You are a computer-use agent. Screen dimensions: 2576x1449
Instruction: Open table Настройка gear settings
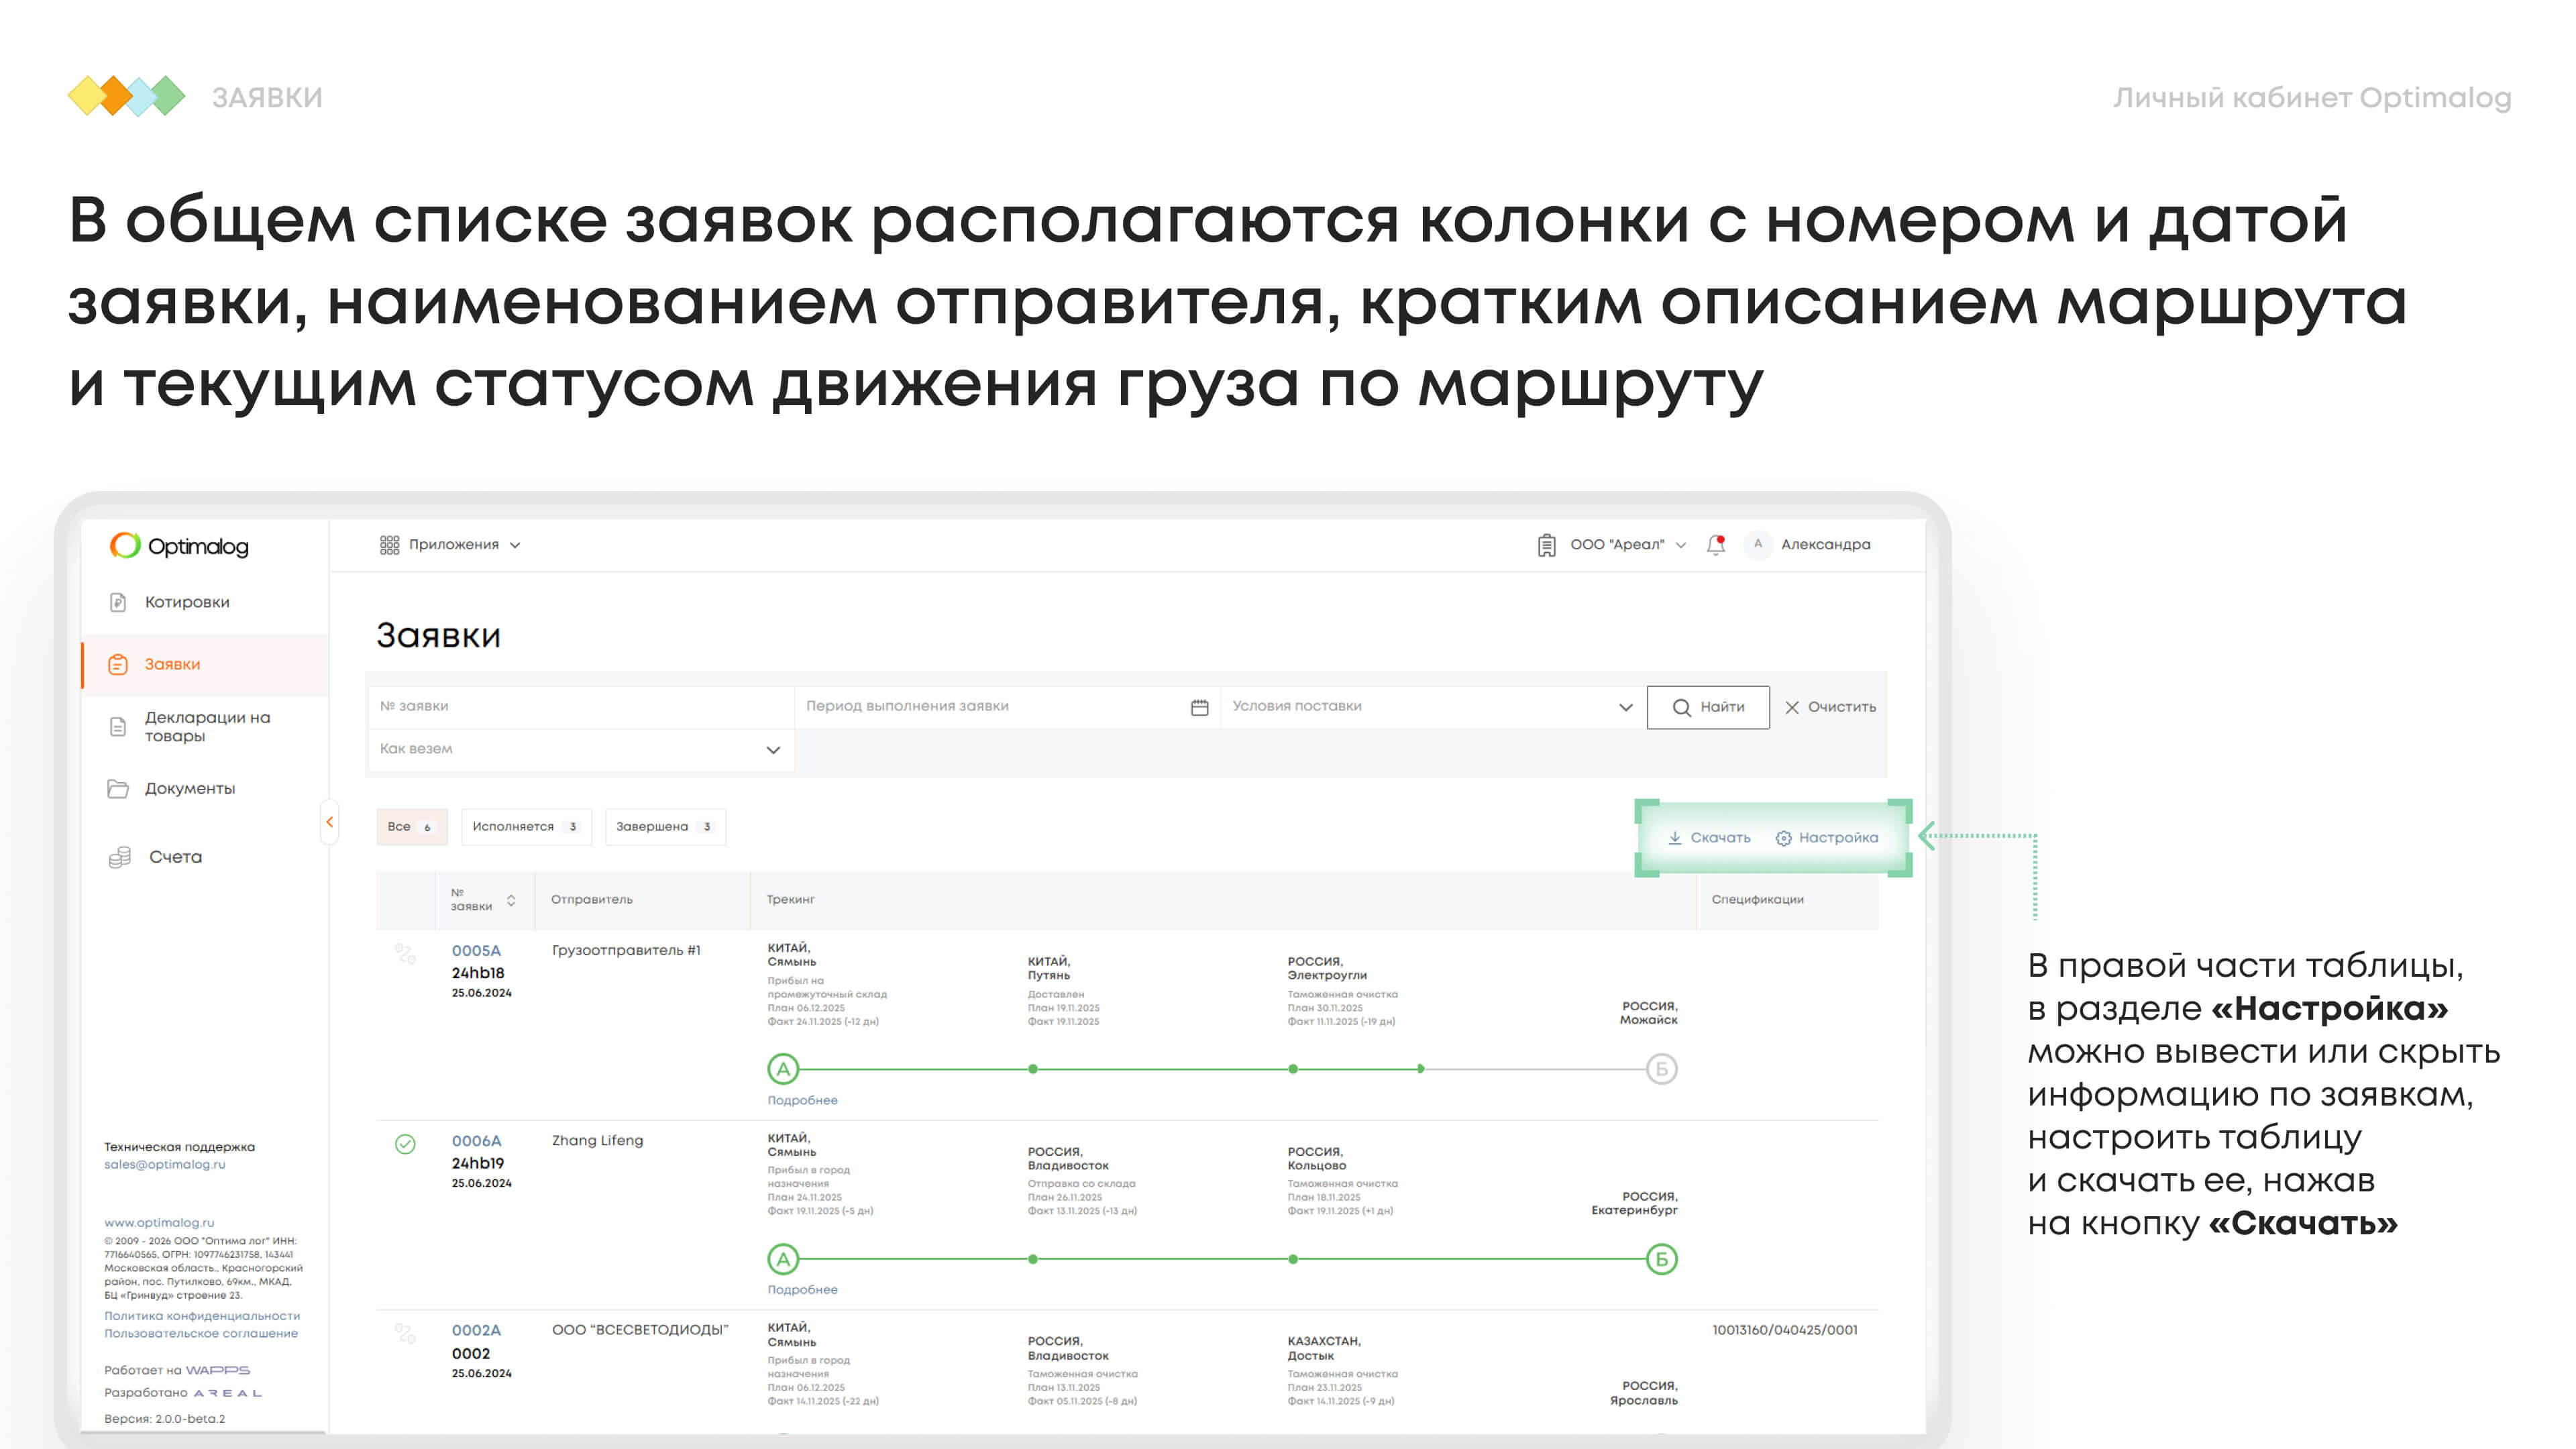[1826, 838]
